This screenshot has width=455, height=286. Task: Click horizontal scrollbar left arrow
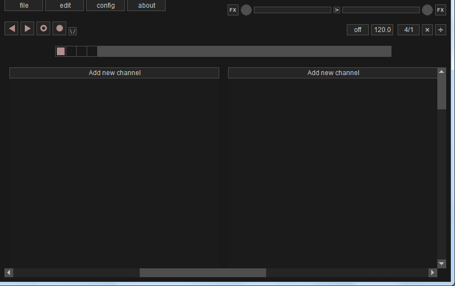[9, 273]
